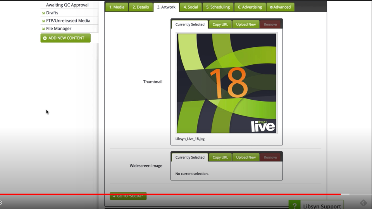Open the Drafts sidebar link
372x209 pixels.
point(52,13)
